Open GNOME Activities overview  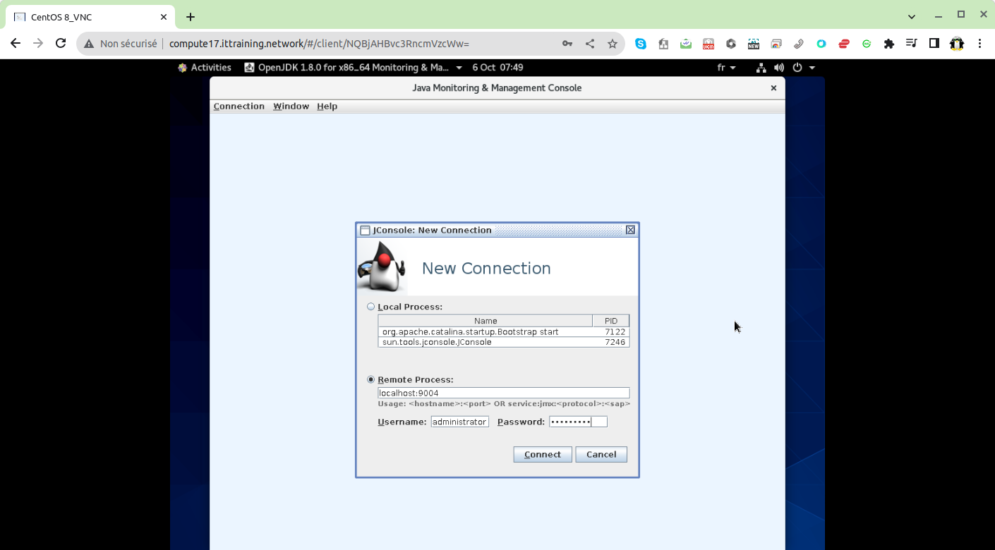click(205, 68)
